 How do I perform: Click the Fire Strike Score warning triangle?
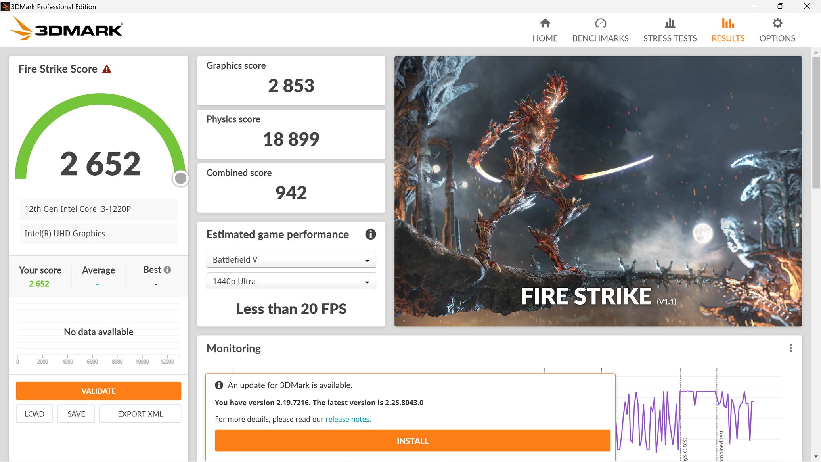[107, 69]
